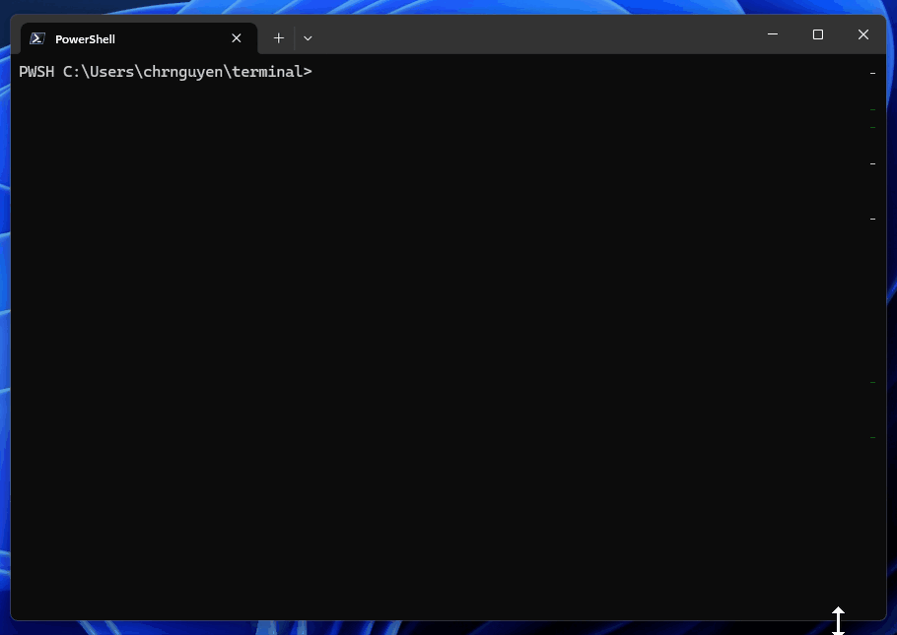The height and width of the screenshot is (635, 897).
Task: Maximize the Terminal window
Action: (818, 34)
